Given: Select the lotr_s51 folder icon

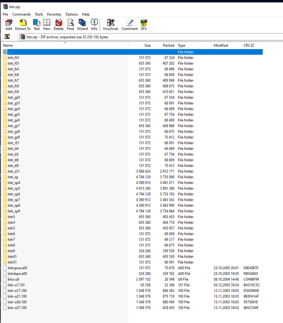Looking at the screenshot, I should click(x=5, y=171).
